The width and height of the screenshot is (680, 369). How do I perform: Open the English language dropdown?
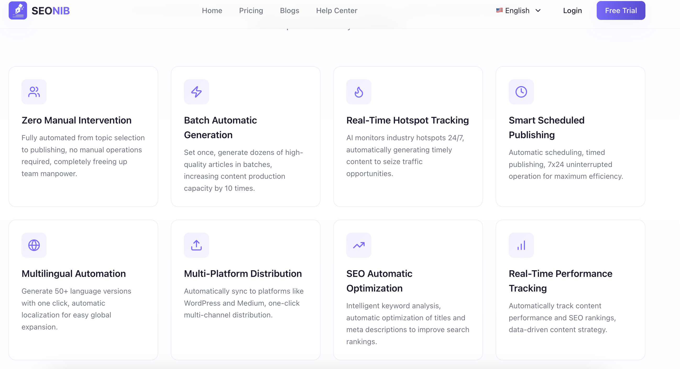pos(517,10)
